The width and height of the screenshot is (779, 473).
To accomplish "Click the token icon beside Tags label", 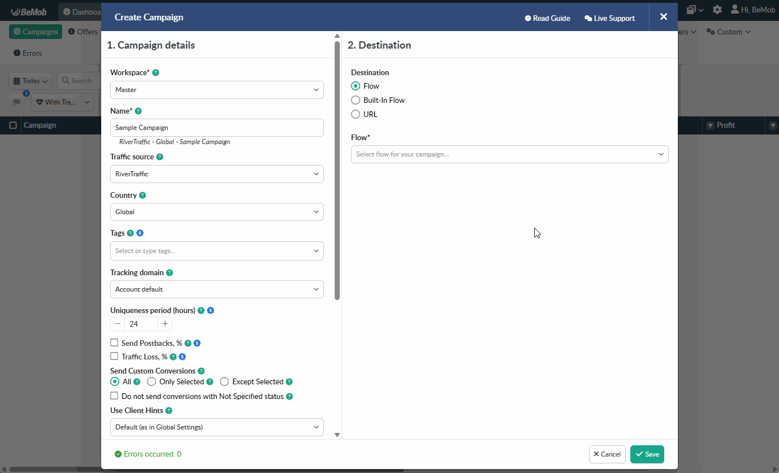I will point(140,232).
